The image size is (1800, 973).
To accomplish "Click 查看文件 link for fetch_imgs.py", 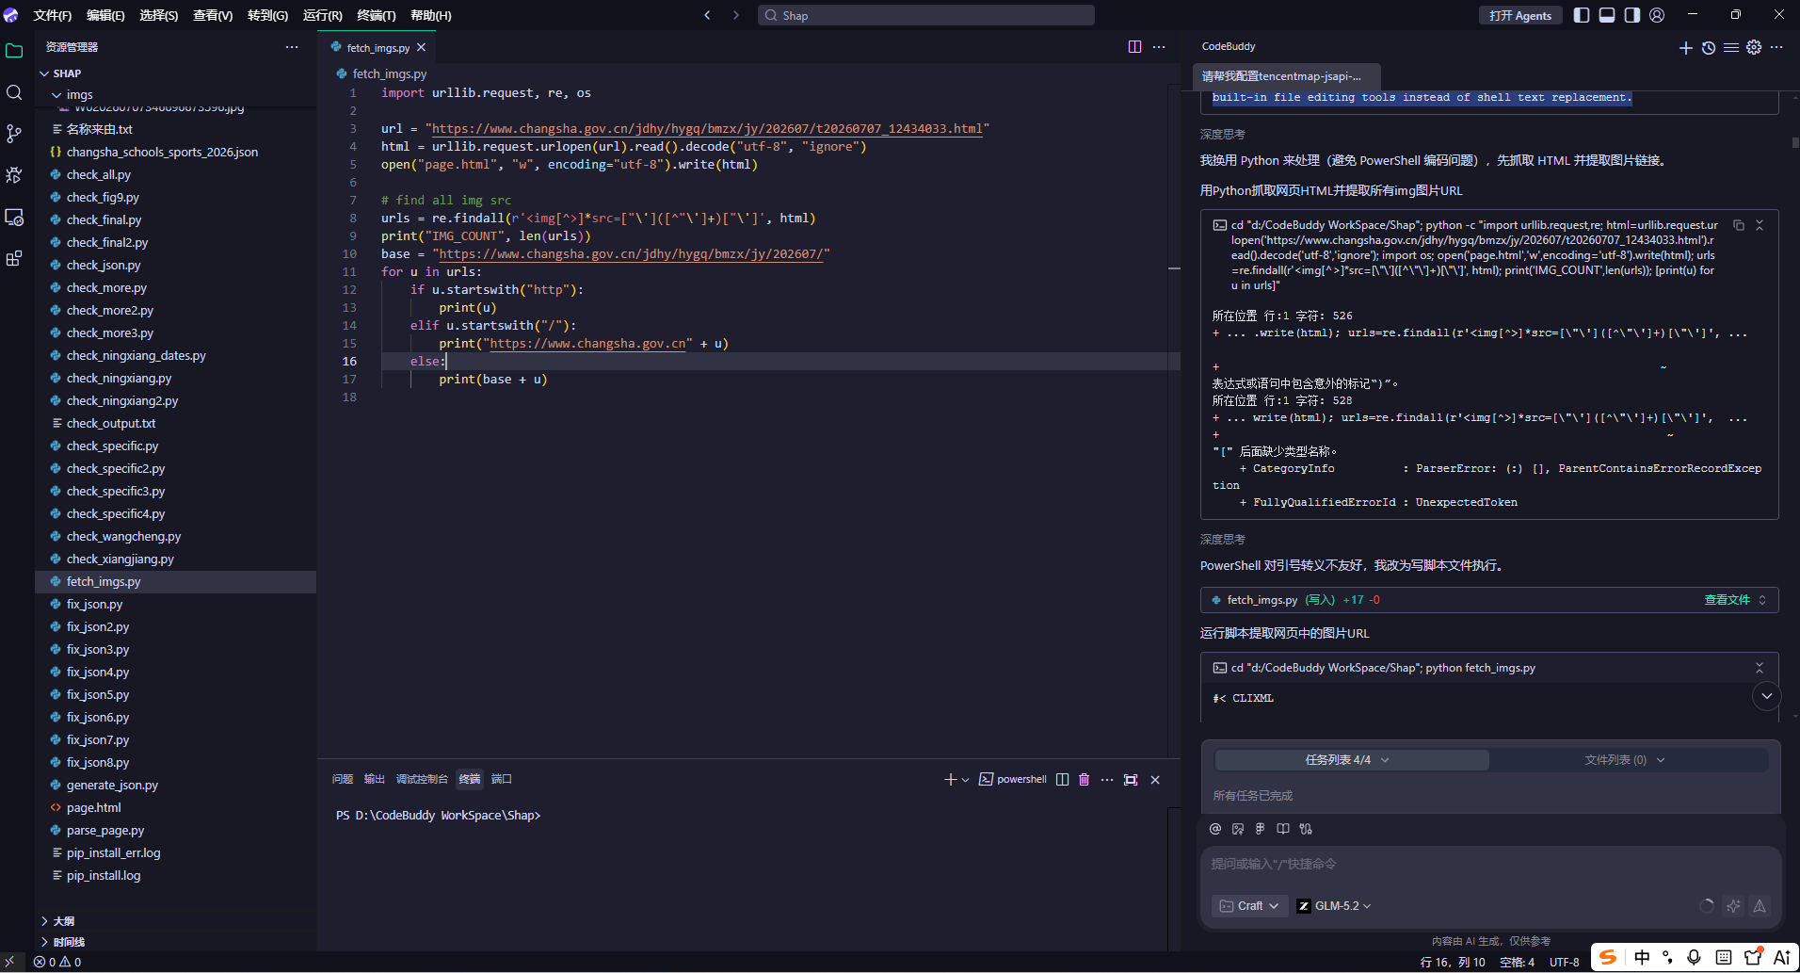I will 1727,600.
